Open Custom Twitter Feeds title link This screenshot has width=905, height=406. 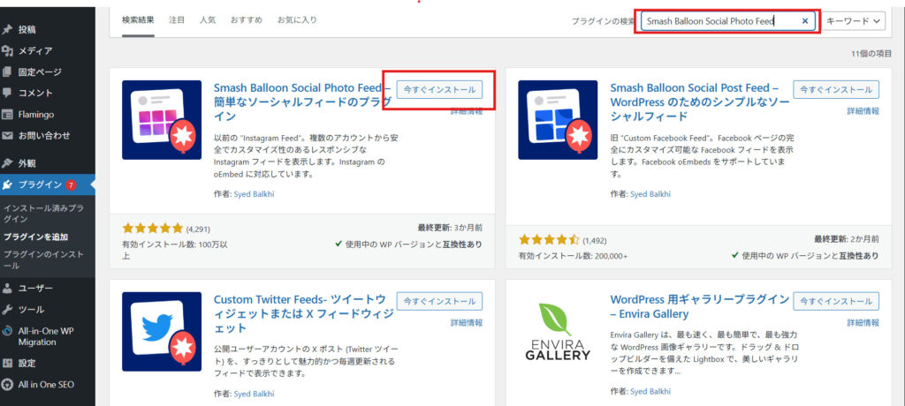pos(304,313)
